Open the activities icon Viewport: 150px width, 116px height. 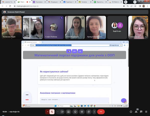point(146,112)
